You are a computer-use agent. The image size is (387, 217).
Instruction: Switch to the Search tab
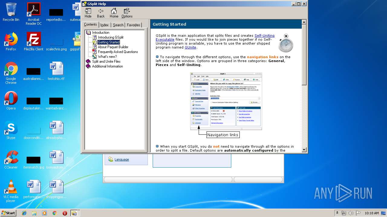[118, 25]
